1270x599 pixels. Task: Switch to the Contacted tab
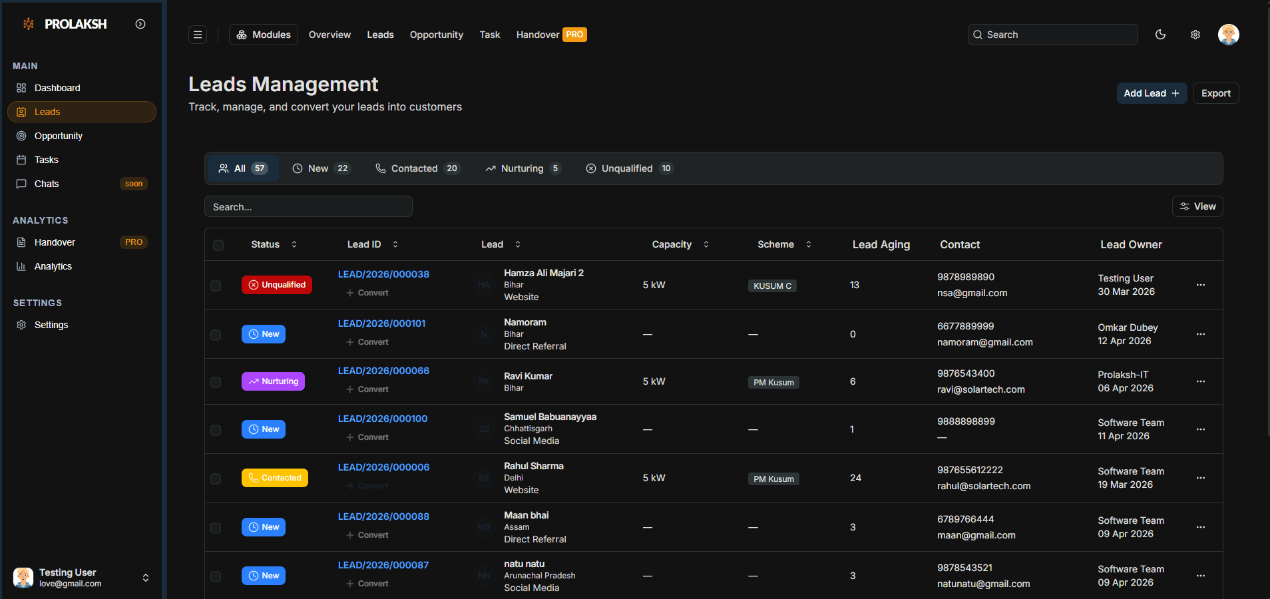point(417,168)
